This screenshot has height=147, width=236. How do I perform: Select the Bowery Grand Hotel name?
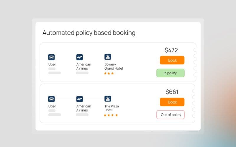pyautogui.click(x=113, y=66)
